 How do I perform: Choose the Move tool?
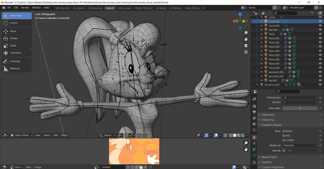click(x=17, y=31)
